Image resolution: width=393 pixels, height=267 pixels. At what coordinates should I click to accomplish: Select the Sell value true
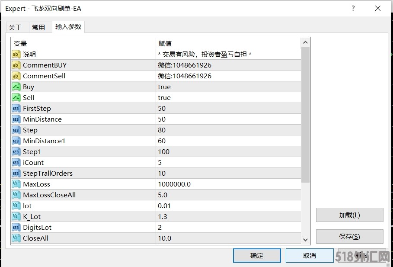click(x=228, y=97)
